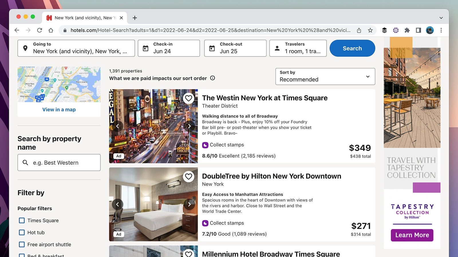Enable the Free airport shuttle filter
458x257 pixels.
[x=22, y=244]
